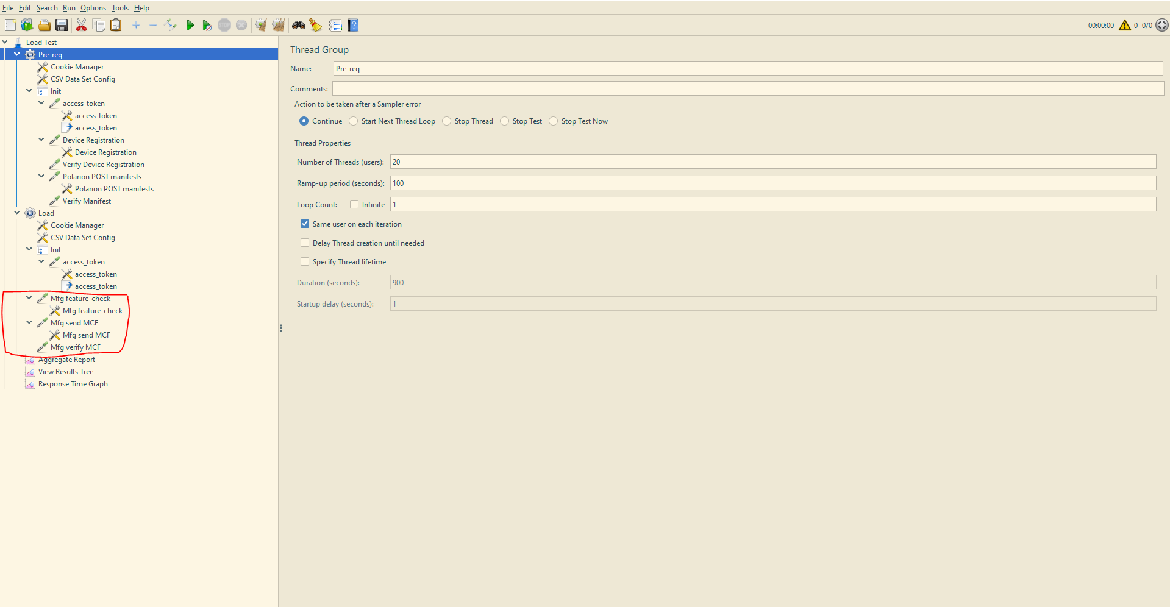Viewport: 1170px width, 607px height.
Task: Start the test with the green play icon
Action: (x=190, y=25)
